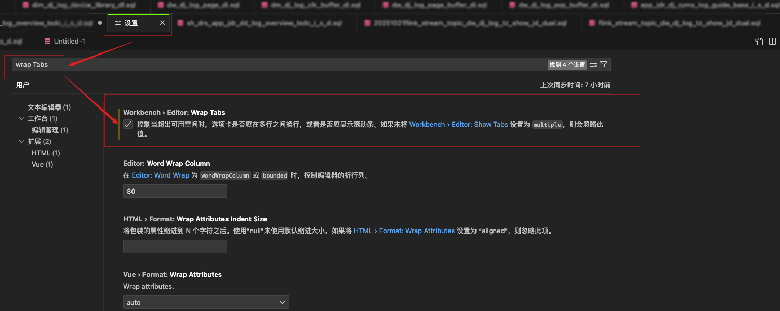780x311 pixels.
Task: Click the 找到 4 个设置 result count badge
Action: [x=567, y=65]
